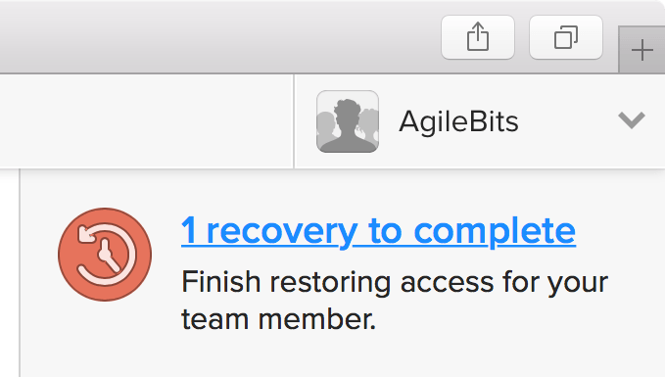665x377 pixels.
Task: Expand the AgileBits account chevron
Action: 632,120
